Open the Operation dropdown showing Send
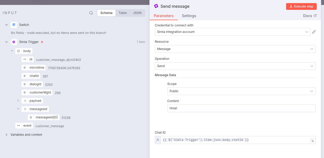This screenshot has width=324, height=158. (235, 66)
